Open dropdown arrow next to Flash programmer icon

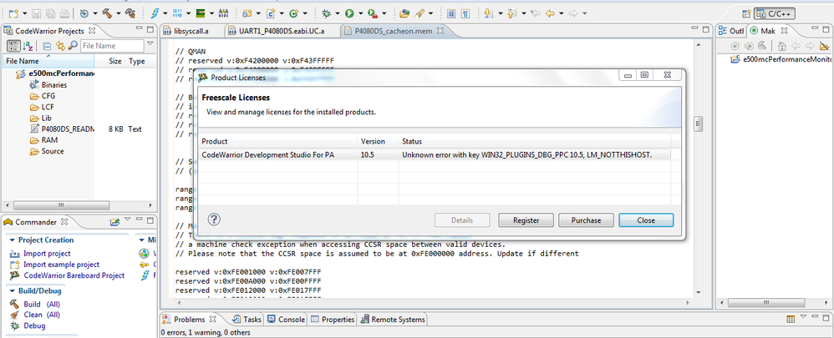pyautogui.click(x=166, y=13)
